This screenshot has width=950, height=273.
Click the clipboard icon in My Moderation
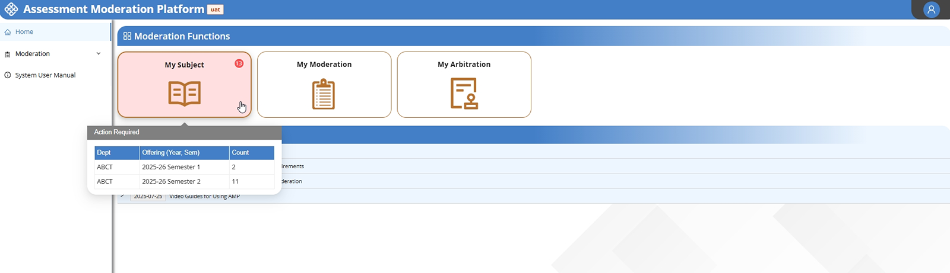324,94
